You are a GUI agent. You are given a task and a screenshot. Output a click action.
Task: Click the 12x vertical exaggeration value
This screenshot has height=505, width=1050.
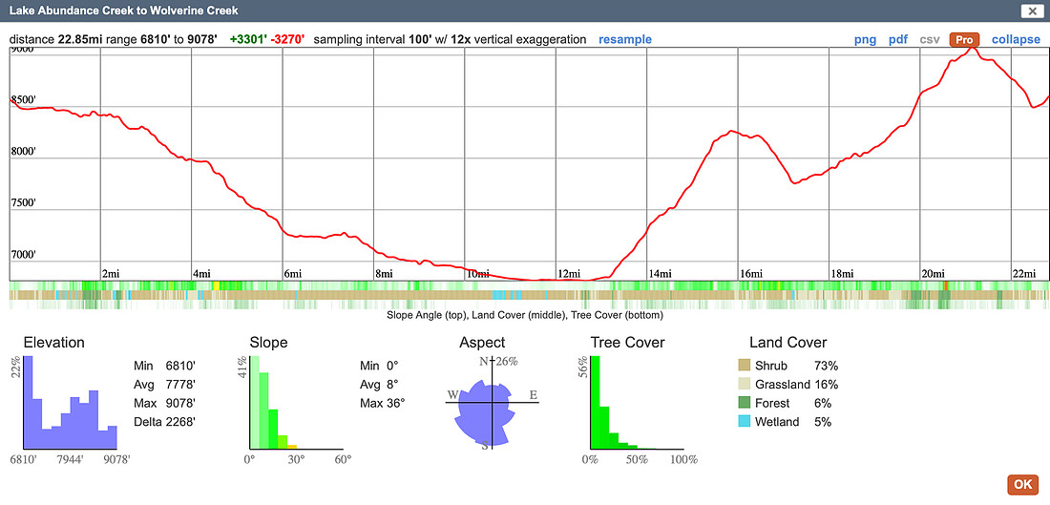459,39
